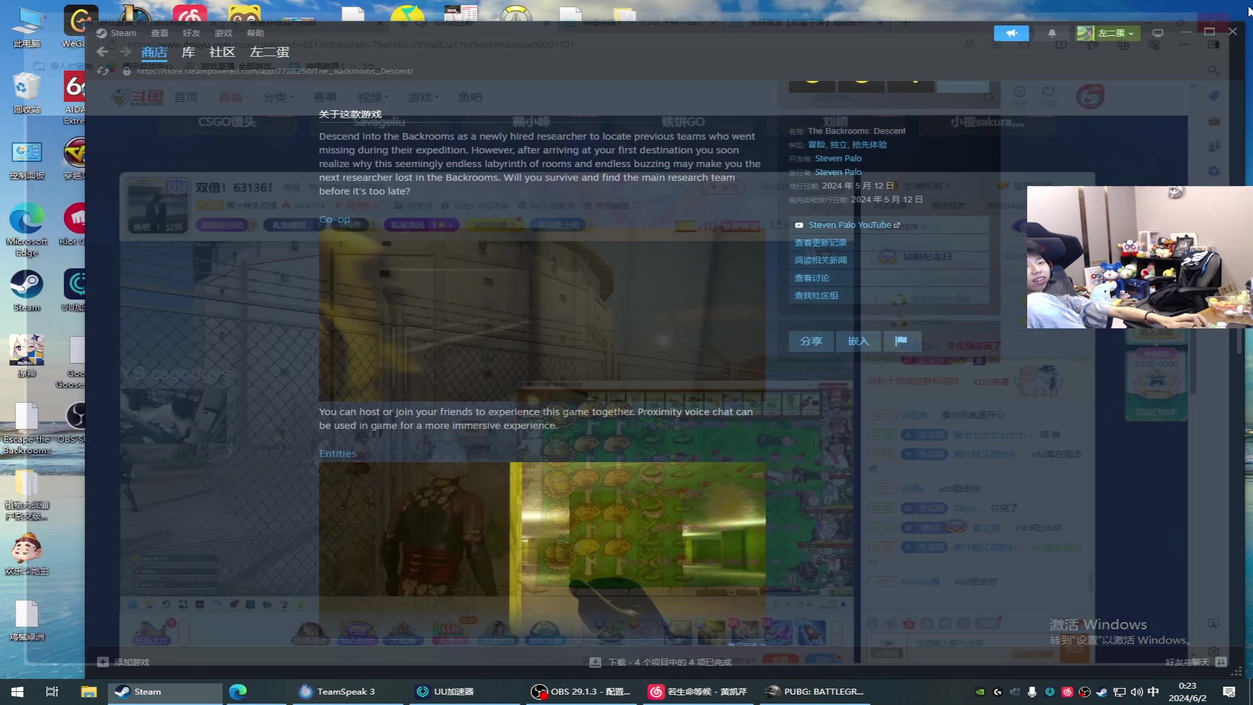Switch to OBS 29.1.3 on taskbar

(x=581, y=692)
